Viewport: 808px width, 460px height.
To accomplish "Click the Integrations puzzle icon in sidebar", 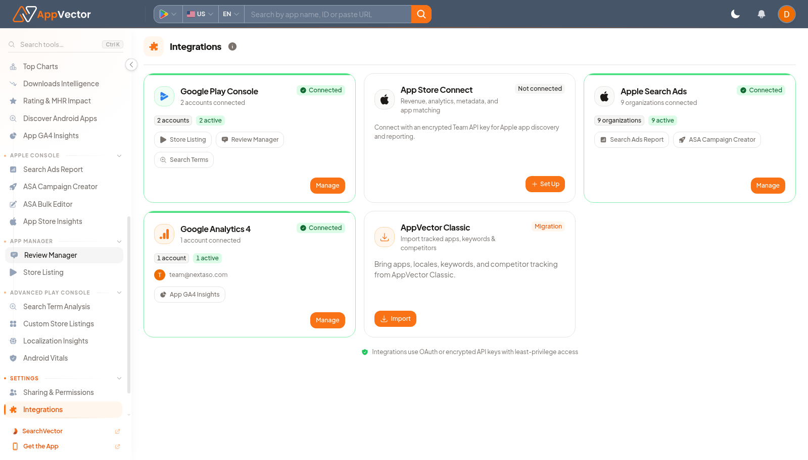I will [13, 410].
